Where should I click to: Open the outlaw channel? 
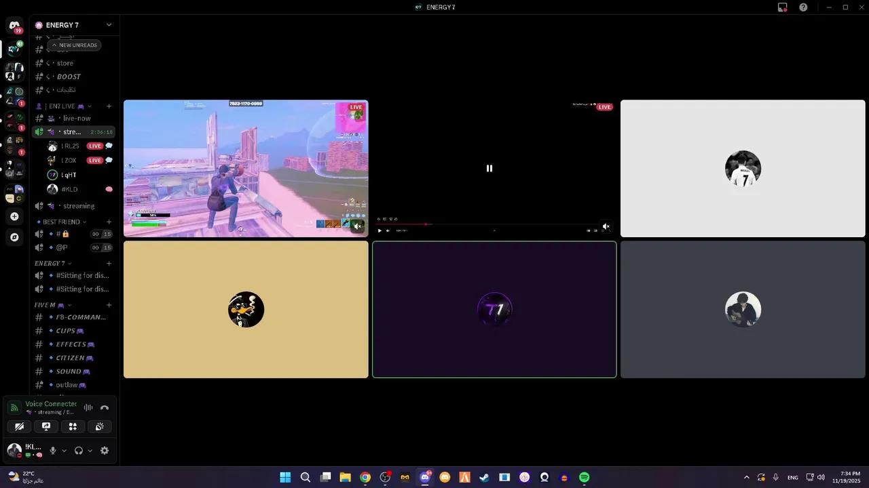click(73, 385)
